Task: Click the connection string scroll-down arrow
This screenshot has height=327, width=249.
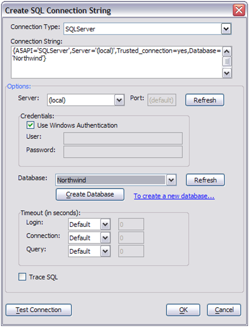Action: (227, 73)
